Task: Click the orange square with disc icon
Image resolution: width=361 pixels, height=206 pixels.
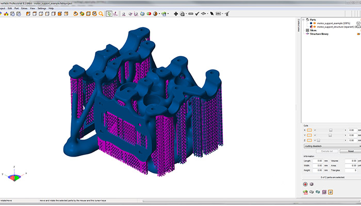Action: (94, 14)
